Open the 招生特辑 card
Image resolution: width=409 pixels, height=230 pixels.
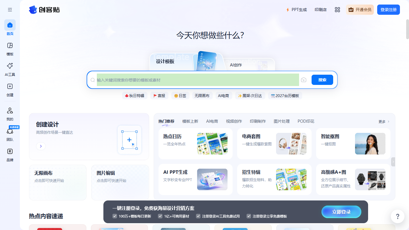click(x=274, y=179)
